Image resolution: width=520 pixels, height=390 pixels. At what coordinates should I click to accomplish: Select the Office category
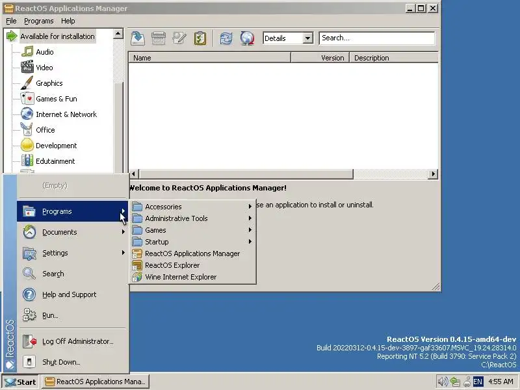pyautogui.click(x=45, y=130)
